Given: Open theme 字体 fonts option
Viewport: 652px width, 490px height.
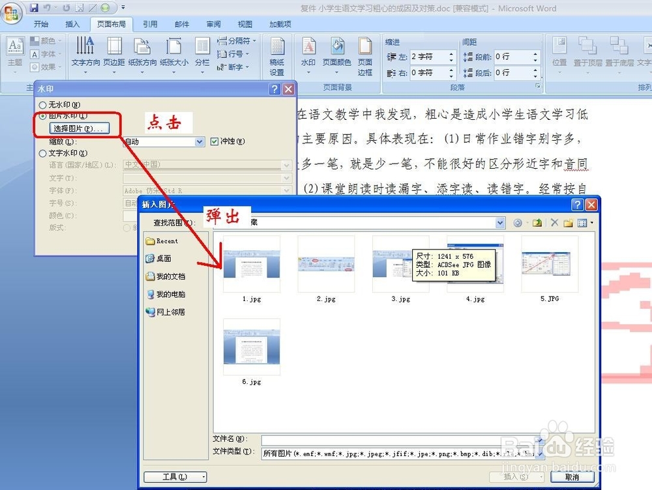Looking at the screenshot, I should 46,54.
